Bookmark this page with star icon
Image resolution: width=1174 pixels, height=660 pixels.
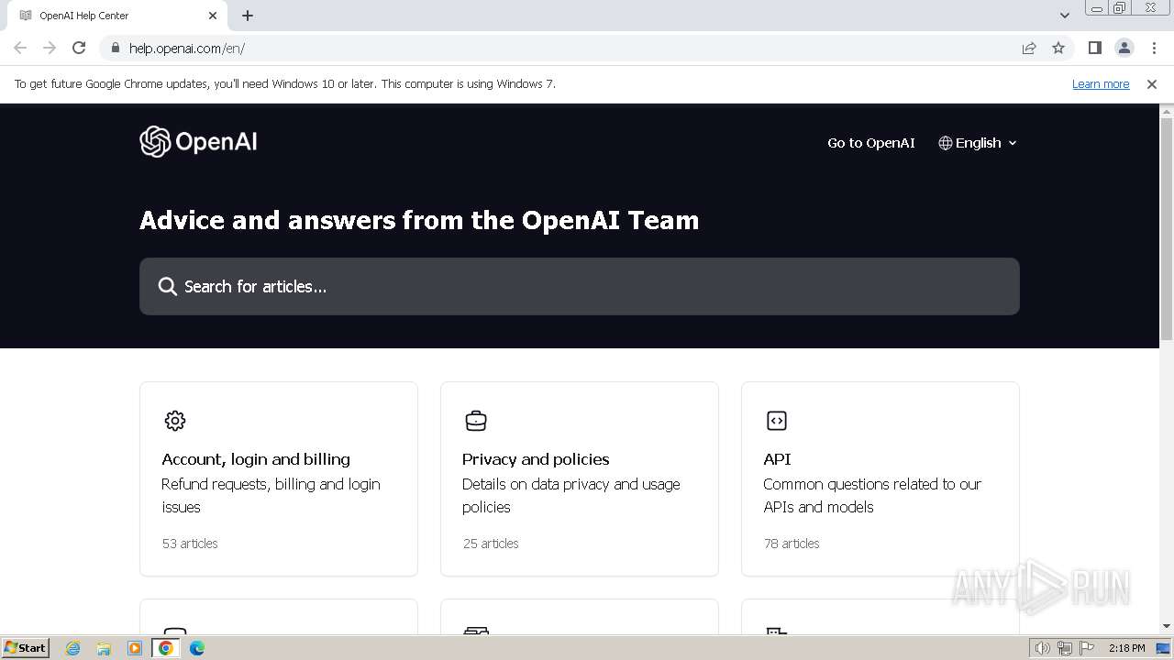coord(1058,48)
